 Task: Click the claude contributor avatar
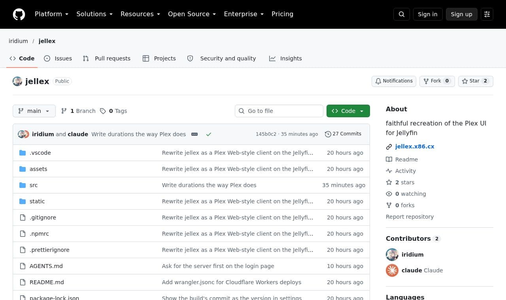coord(392,270)
